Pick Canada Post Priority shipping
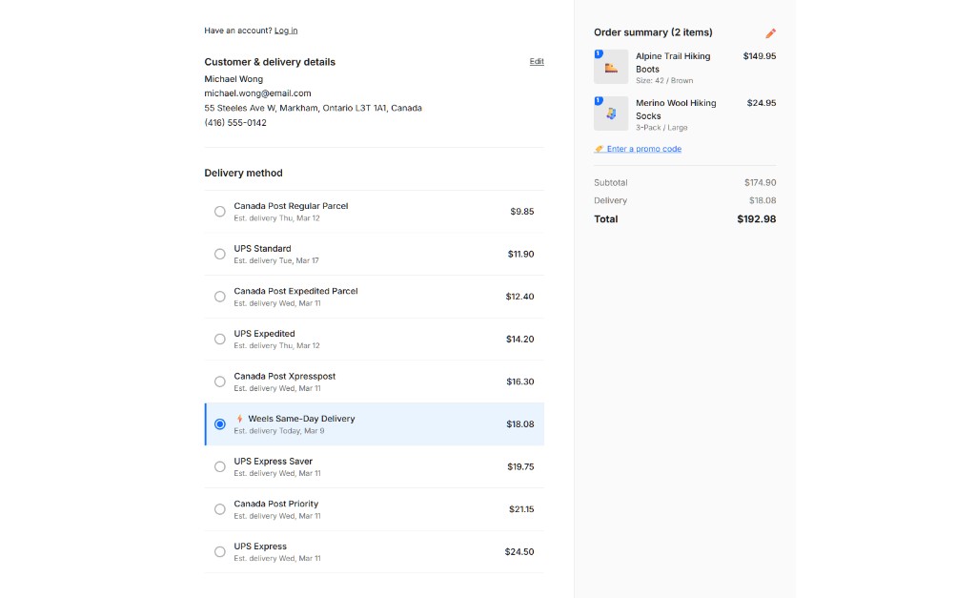The height and width of the screenshot is (598, 976). coord(219,508)
